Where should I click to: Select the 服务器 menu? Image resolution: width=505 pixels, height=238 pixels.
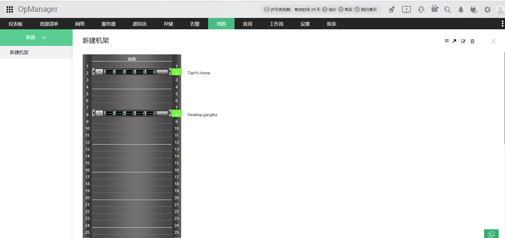click(x=109, y=24)
